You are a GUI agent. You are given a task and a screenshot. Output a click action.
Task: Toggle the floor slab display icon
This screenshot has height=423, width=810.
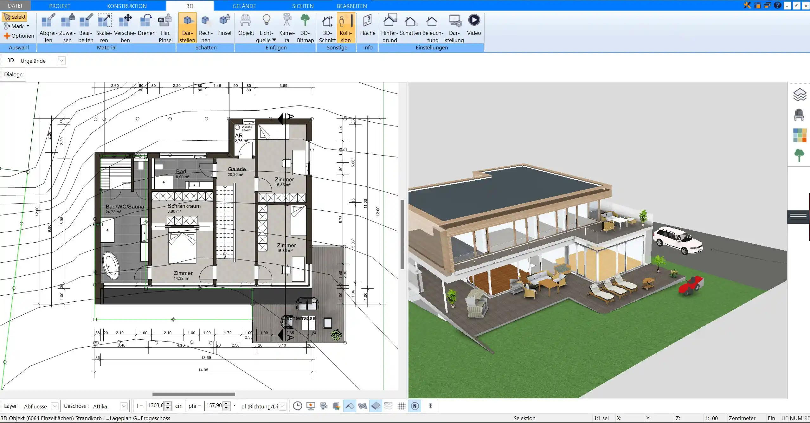click(376, 406)
